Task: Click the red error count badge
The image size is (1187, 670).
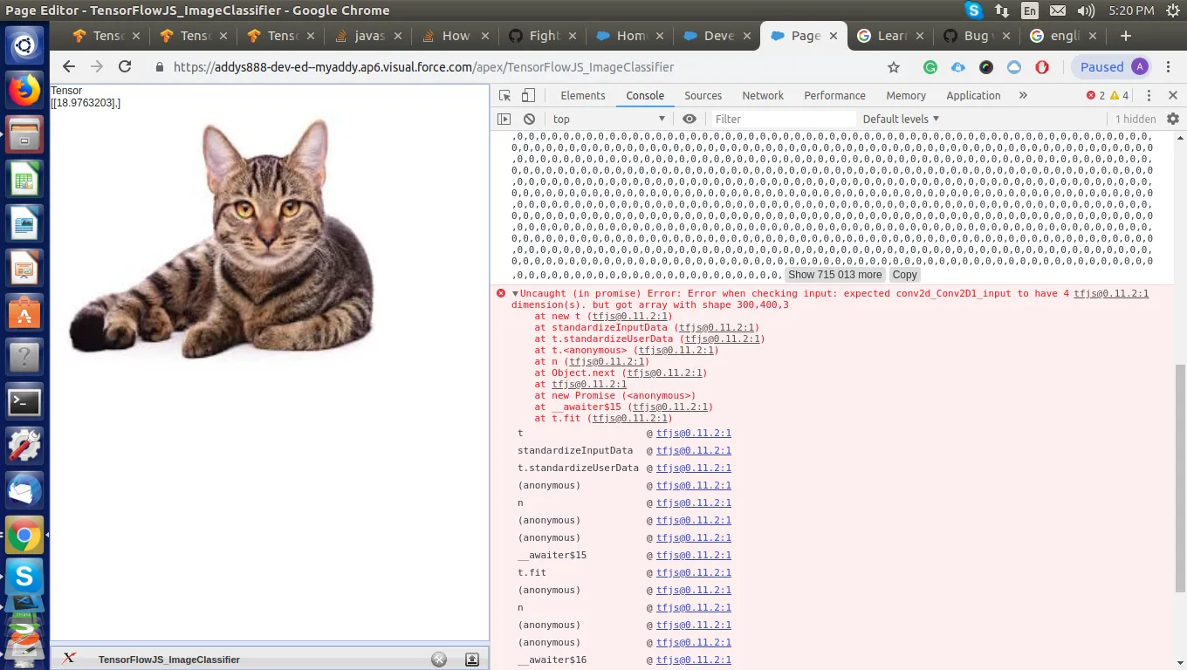Action: click(x=1095, y=95)
